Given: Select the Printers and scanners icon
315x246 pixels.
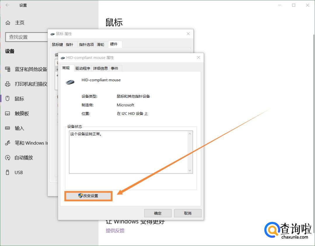Looking at the screenshot, I should (x=8, y=84).
